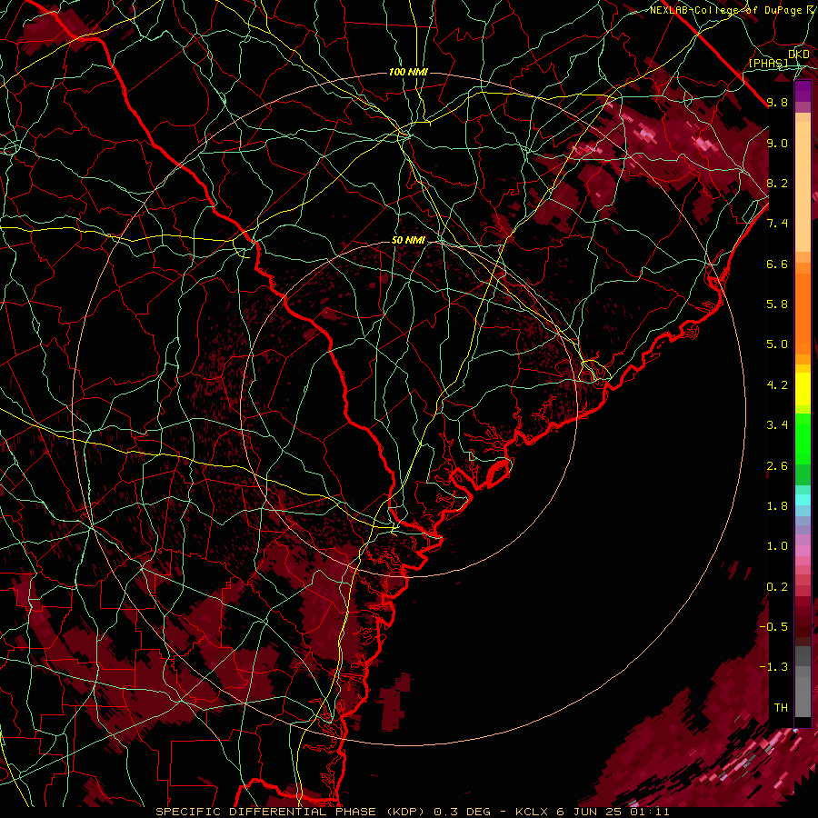Pick the yellow segment of the color scale
The image size is (818, 818).
tap(803, 389)
